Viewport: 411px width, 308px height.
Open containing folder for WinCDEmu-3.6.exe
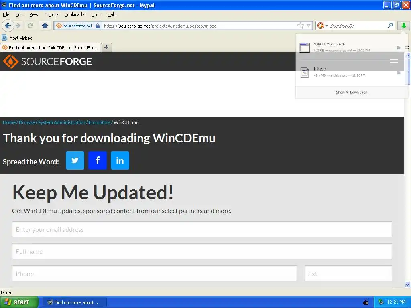pos(398,48)
